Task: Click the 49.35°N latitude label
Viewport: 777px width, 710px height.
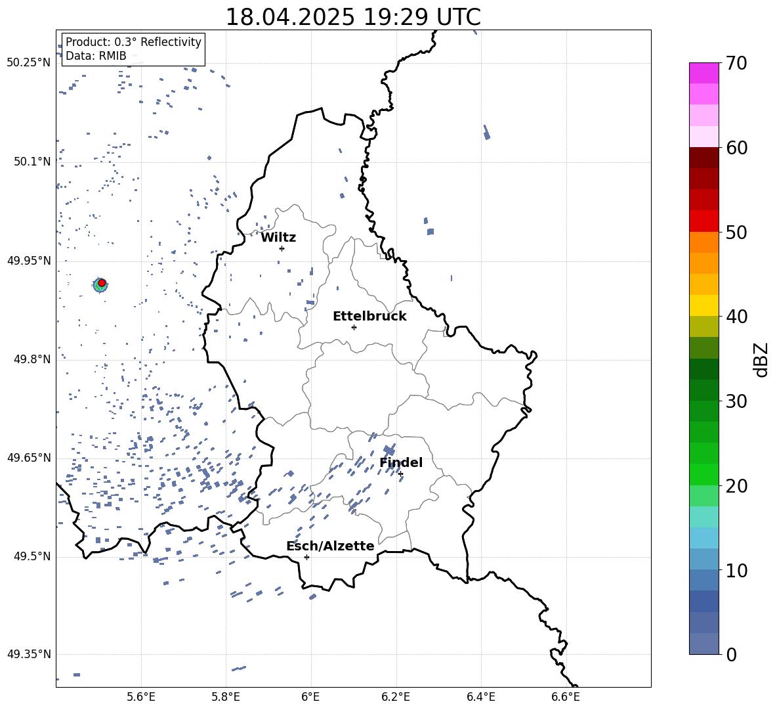Action: (29, 654)
